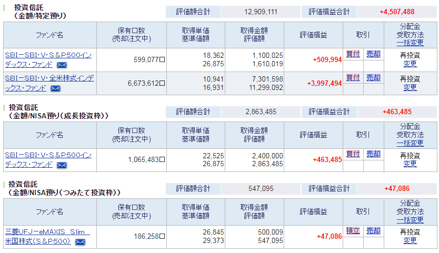Click envelope icon next to 全米株式 fund

tap(55, 89)
